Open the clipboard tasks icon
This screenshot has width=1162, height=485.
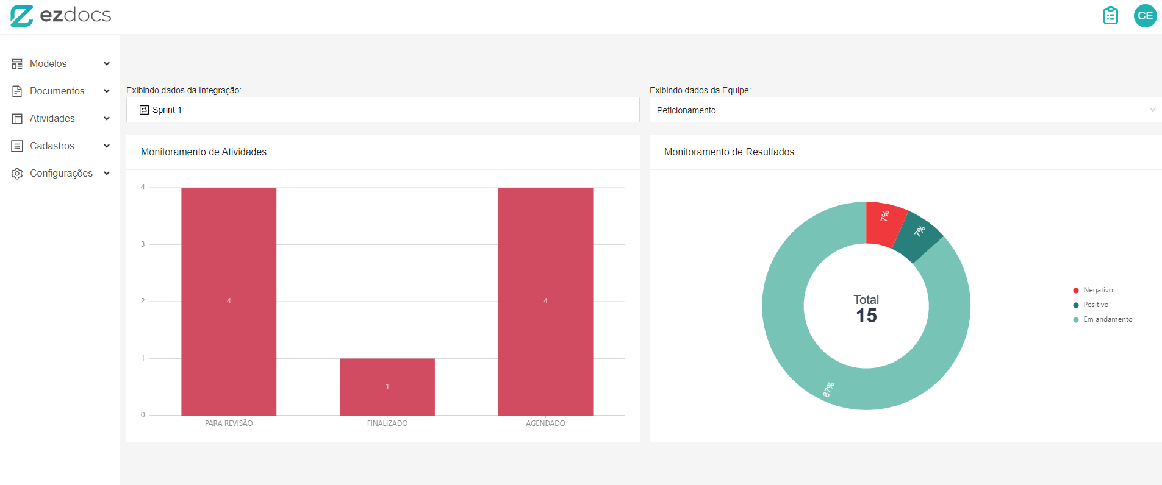tap(1111, 15)
